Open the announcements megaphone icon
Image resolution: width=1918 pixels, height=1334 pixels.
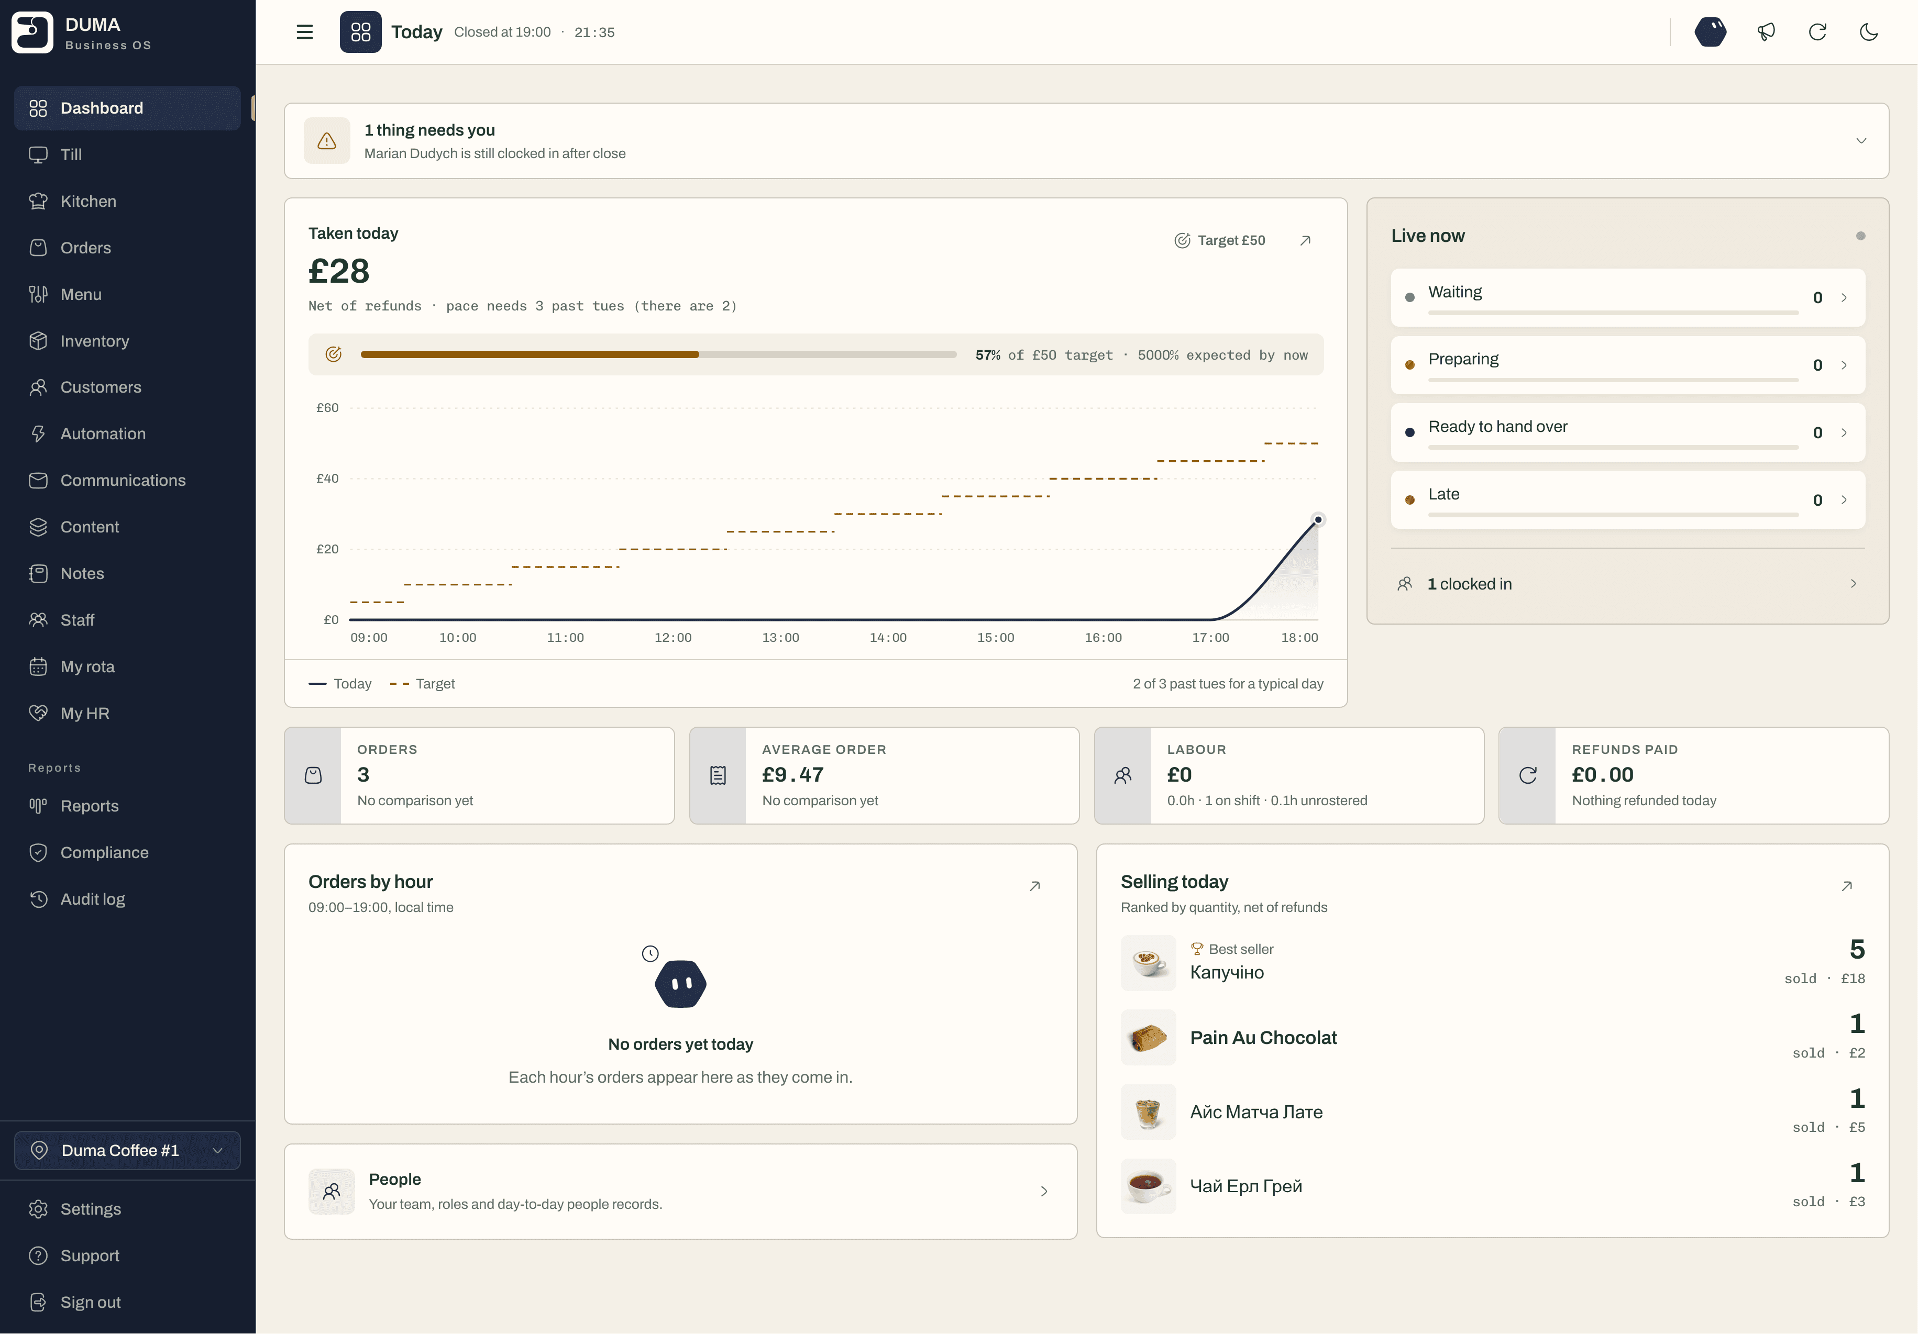click(1766, 32)
